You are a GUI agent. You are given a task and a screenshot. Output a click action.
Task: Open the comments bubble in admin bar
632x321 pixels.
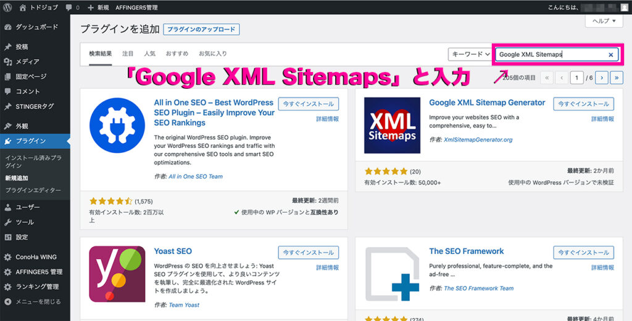pyautogui.click(x=73, y=7)
